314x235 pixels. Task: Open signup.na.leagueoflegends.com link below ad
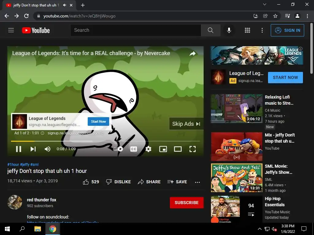(75, 133)
